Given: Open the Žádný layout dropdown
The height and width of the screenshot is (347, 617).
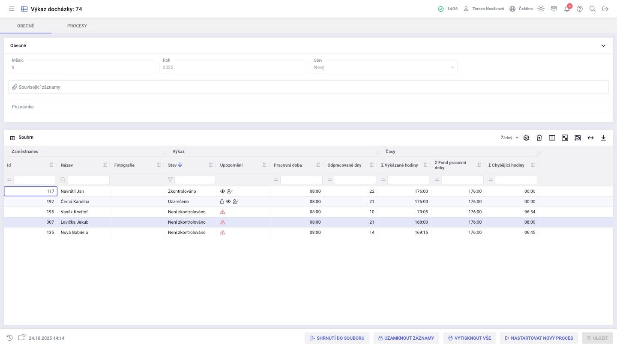Looking at the screenshot, I should (x=509, y=138).
